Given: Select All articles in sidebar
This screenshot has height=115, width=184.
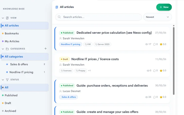Looking at the screenshot, I should coord(25,26).
